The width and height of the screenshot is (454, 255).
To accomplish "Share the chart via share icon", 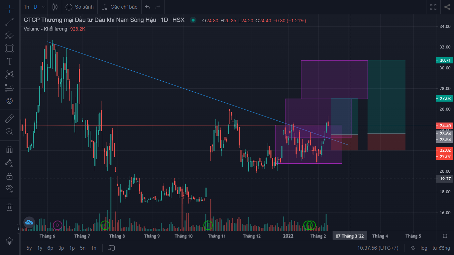I will pos(447,7).
